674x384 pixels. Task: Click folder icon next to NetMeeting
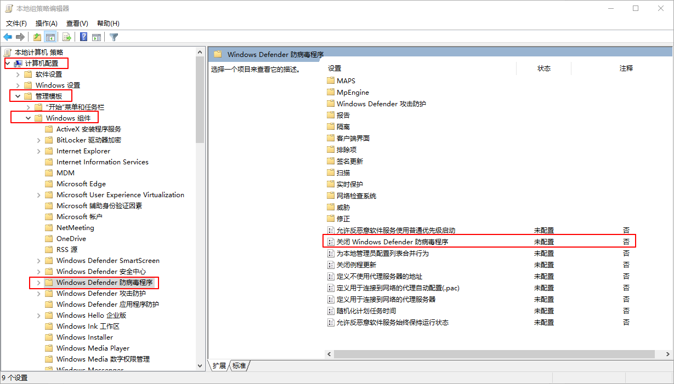49,227
